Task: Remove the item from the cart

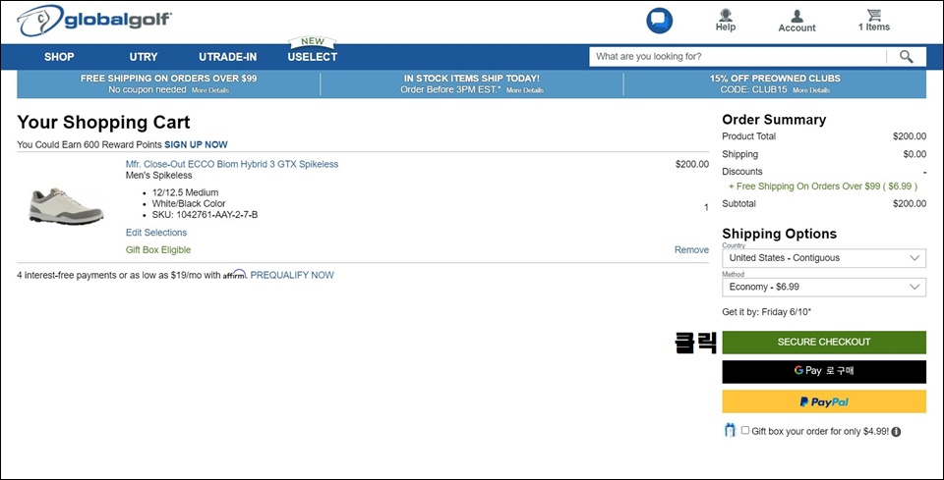Action: click(x=691, y=250)
